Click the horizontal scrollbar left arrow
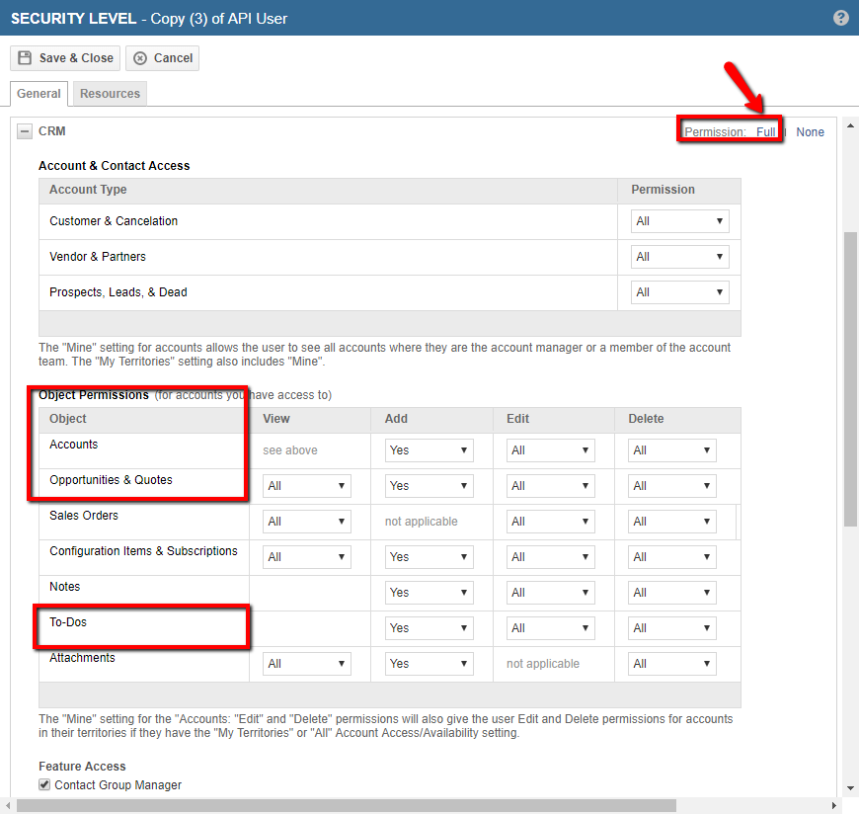The height and width of the screenshot is (814, 859). pyautogui.click(x=8, y=805)
